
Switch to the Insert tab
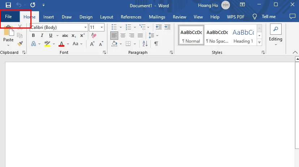[x=48, y=17]
